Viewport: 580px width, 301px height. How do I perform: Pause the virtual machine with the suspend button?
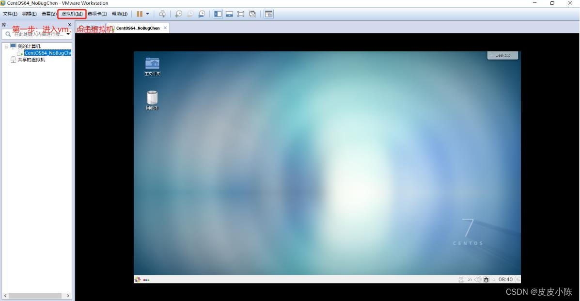tap(140, 14)
